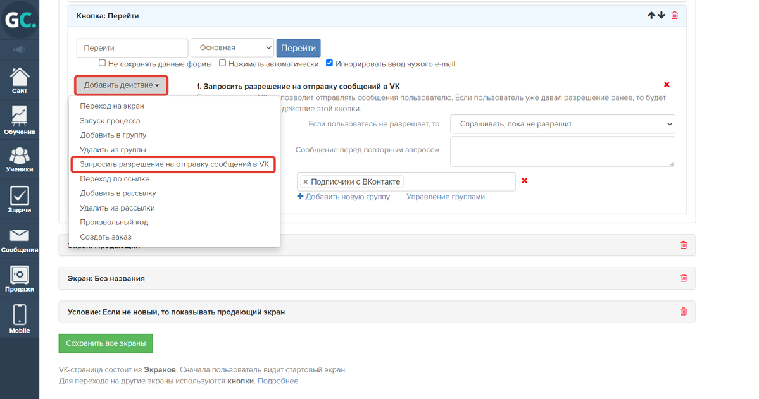Open the Сайт section in sidebar
The width and height of the screenshot is (759, 399).
[20, 80]
